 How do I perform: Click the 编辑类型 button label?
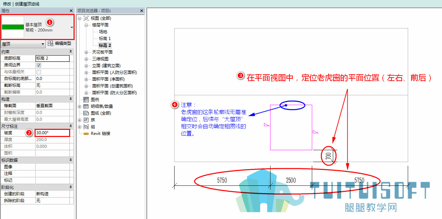click(x=63, y=43)
